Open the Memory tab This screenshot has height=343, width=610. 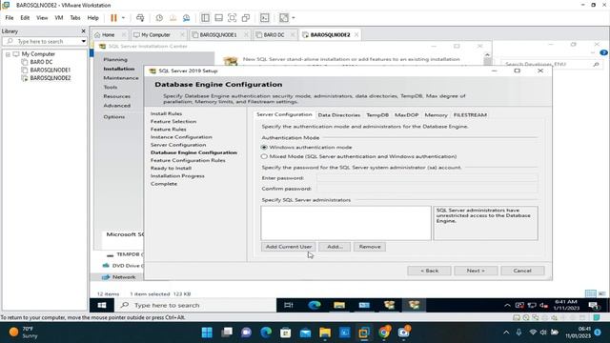click(436, 115)
